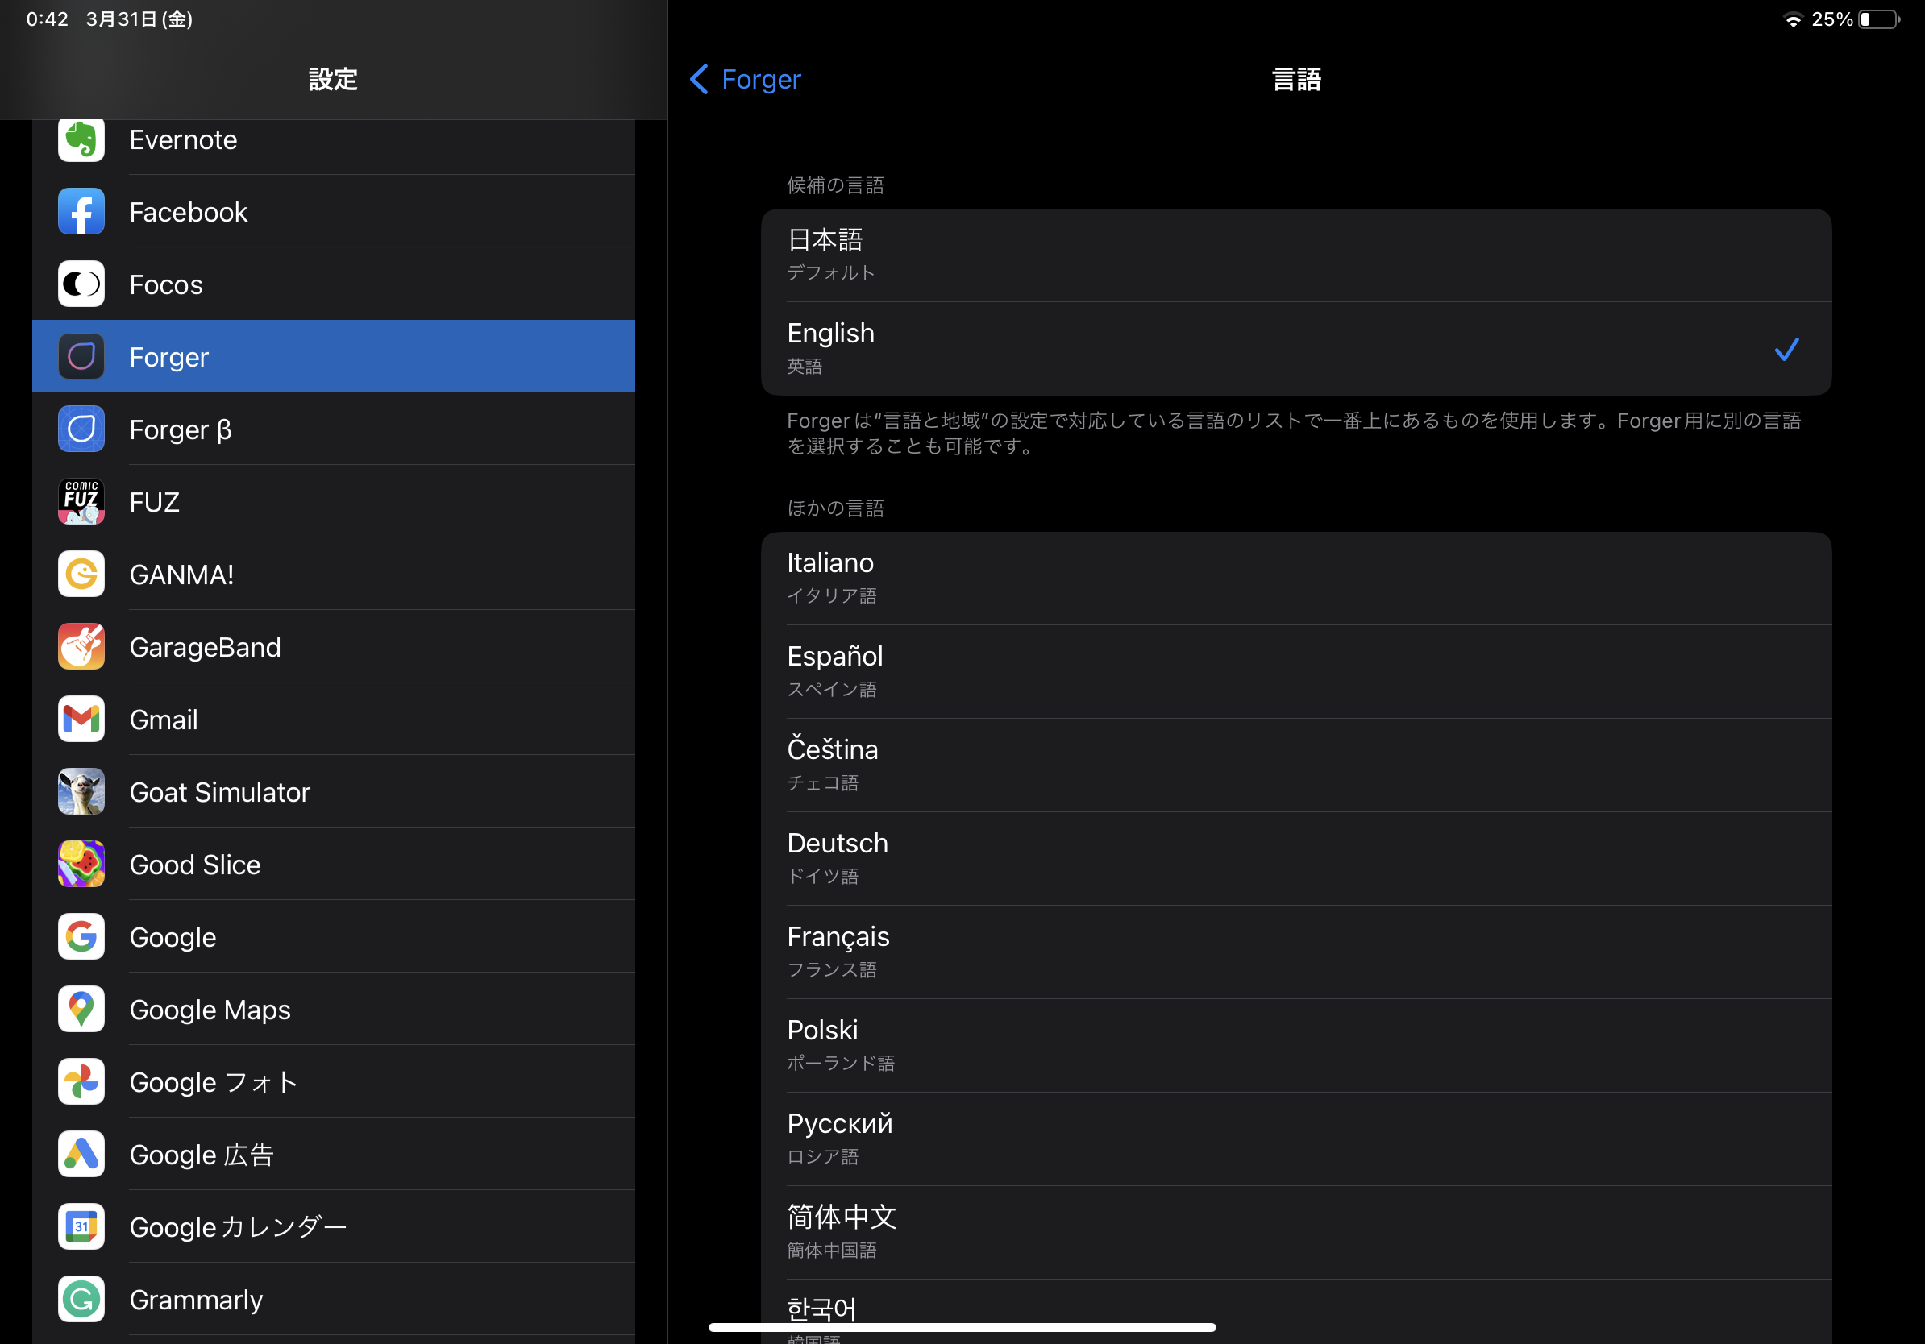The width and height of the screenshot is (1925, 1344).
Task: Tap the Focos app icon
Action: 81,284
